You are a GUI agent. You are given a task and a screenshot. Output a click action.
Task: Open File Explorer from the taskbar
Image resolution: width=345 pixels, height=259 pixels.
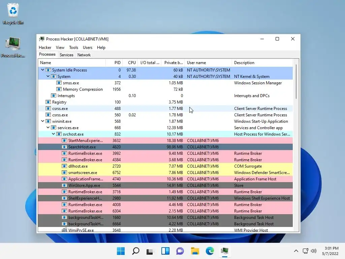(x=195, y=251)
